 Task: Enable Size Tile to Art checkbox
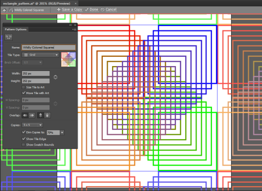pyautogui.click(x=24, y=87)
